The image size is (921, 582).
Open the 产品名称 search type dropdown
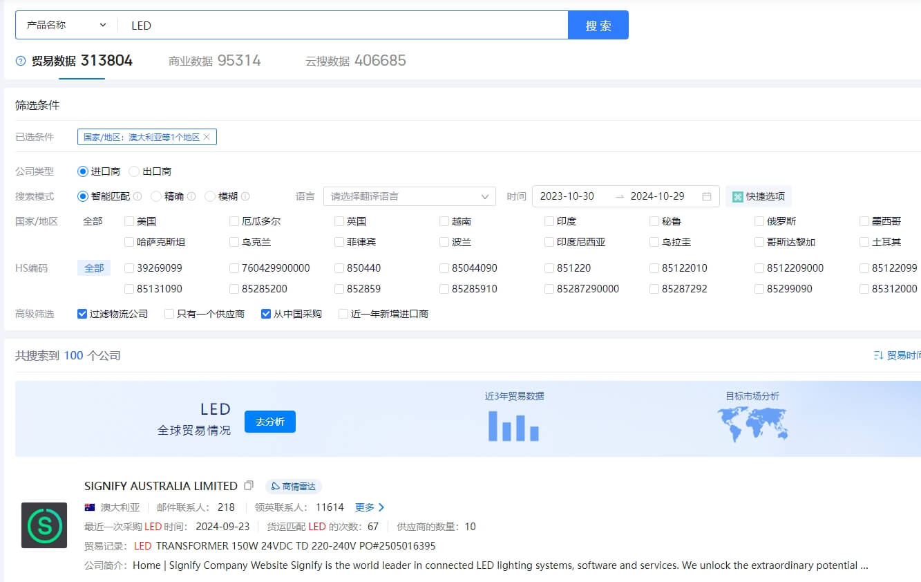66,25
